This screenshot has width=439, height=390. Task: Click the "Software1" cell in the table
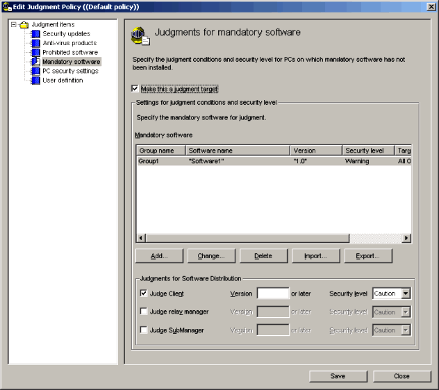click(206, 161)
